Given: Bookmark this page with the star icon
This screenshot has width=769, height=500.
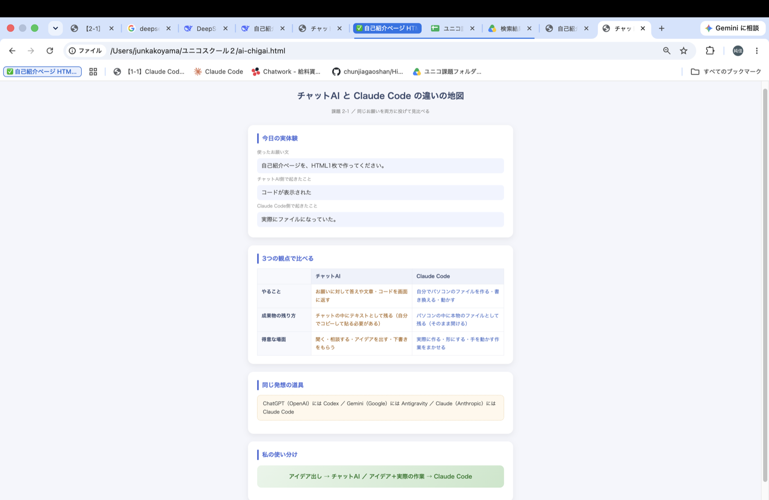Looking at the screenshot, I should tap(683, 50).
